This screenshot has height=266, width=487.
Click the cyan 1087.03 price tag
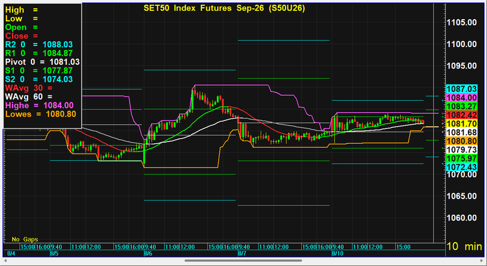(x=461, y=89)
